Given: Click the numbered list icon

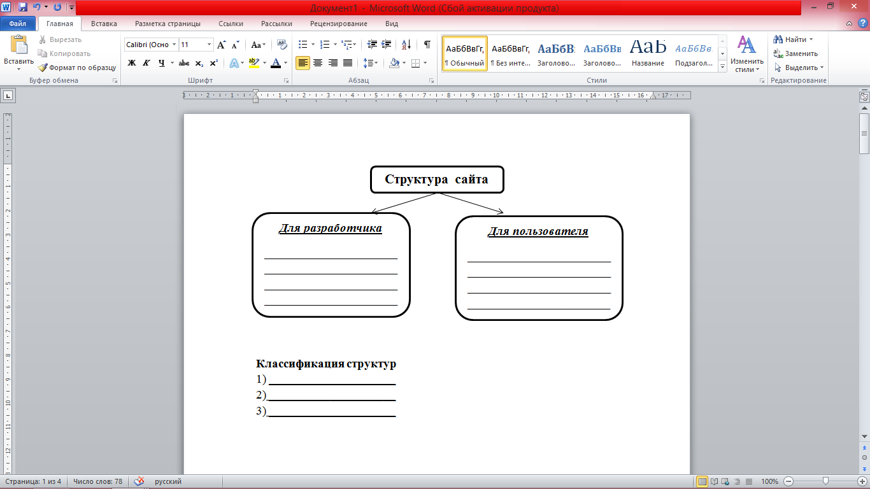Looking at the screenshot, I should [x=325, y=45].
